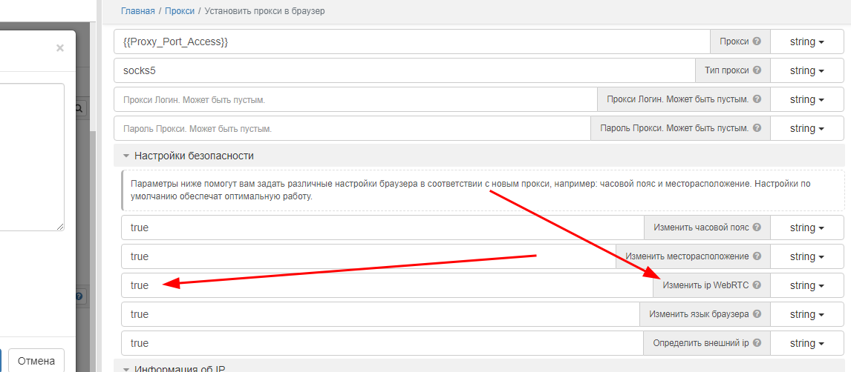This screenshot has height=372, width=851.
Task: Focus the Пароль Прокси input field
Action: (352, 128)
